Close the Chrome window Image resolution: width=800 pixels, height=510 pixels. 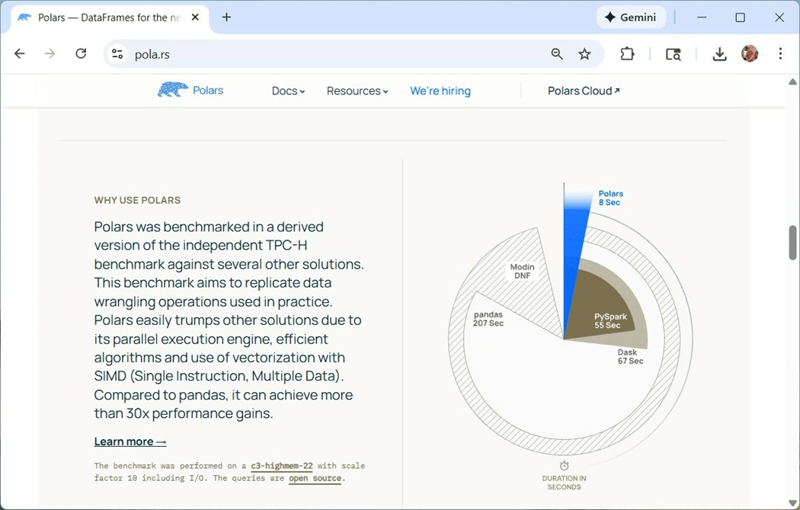tap(779, 18)
